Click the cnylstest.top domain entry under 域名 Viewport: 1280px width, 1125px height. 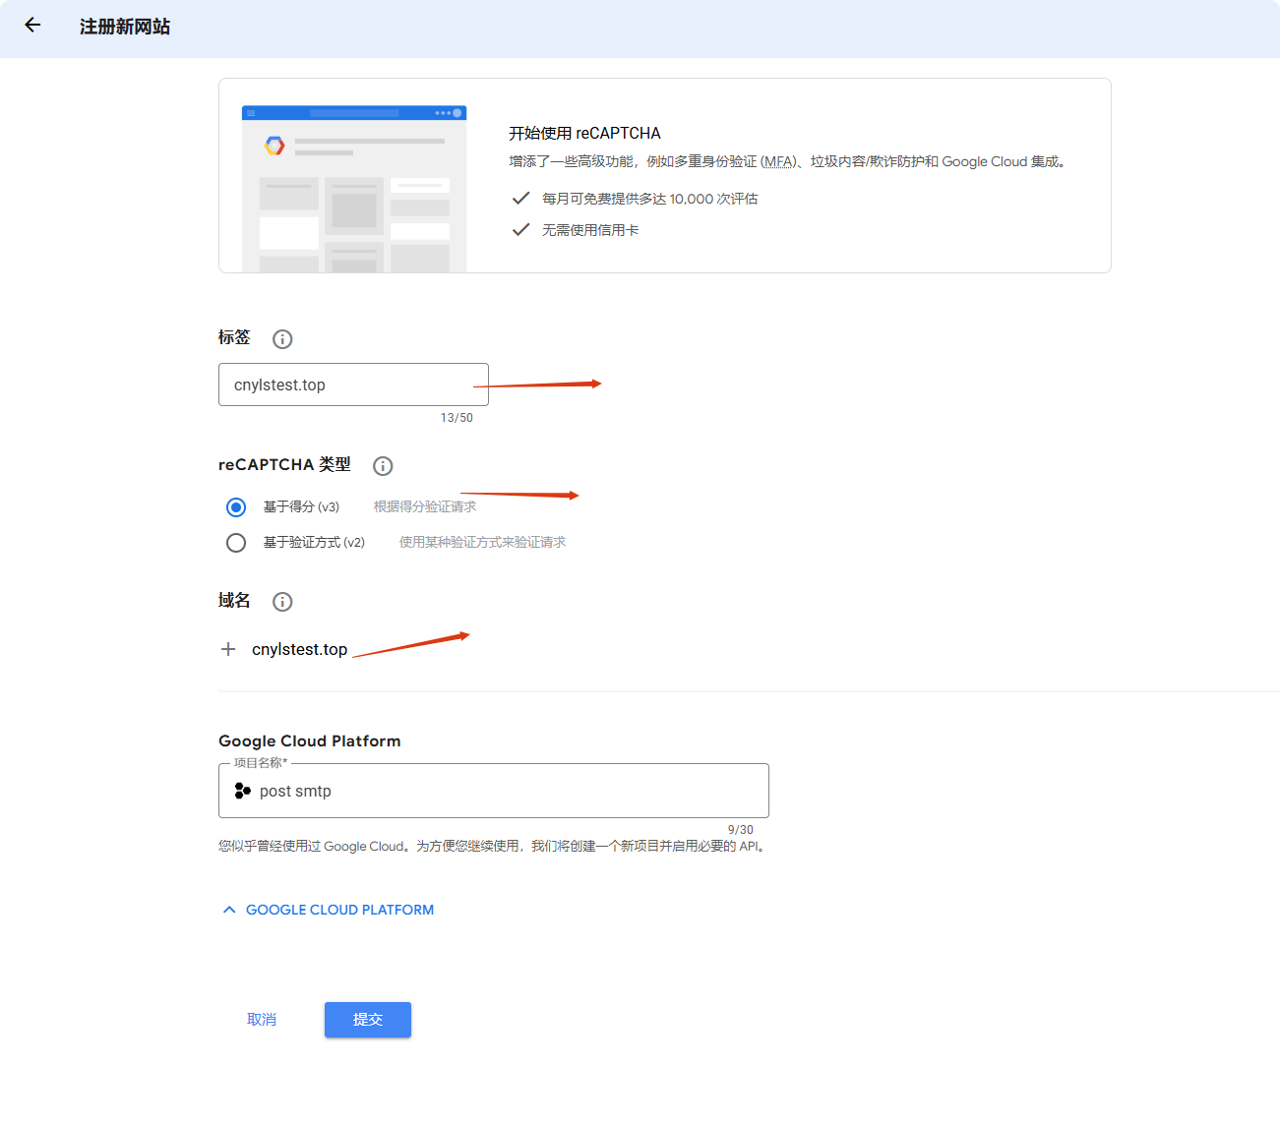click(299, 649)
